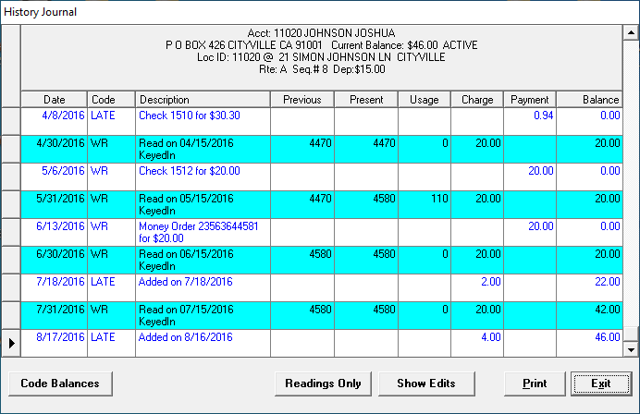This screenshot has width=640, height=414.
Task: Select the Payment column header
Action: tap(530, 100)
